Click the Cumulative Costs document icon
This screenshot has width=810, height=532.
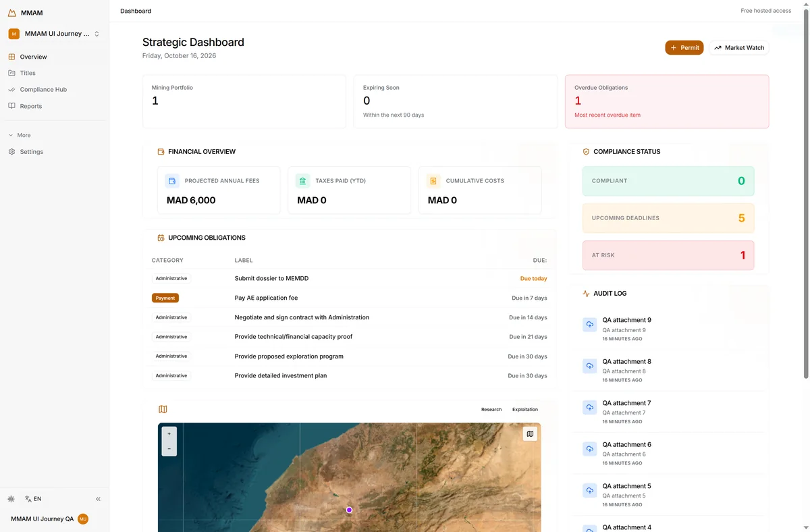pos(433,181)
